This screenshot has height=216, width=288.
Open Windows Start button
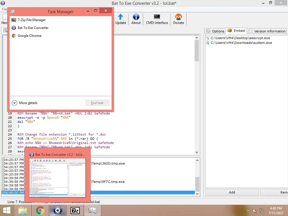click(x=7, y=210)
